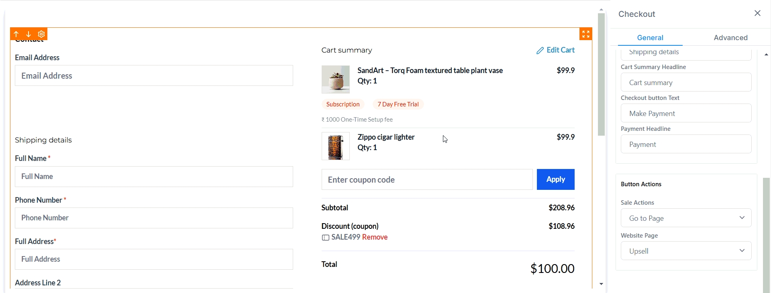Click the Enter coupon code field

point(427,179)
